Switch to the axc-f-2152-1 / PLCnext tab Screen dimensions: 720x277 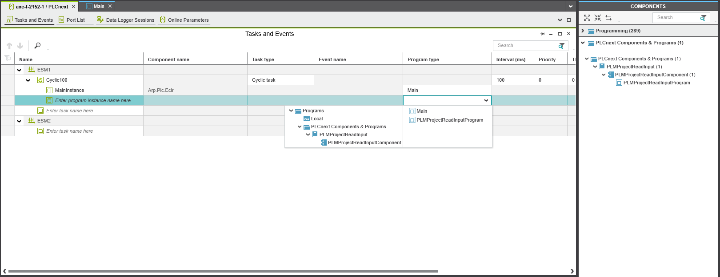tap(39, 7)
